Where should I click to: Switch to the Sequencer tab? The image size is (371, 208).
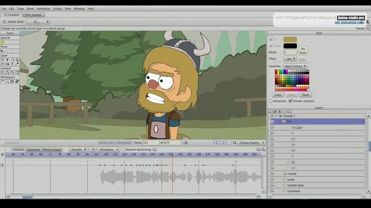pos(34,150)
